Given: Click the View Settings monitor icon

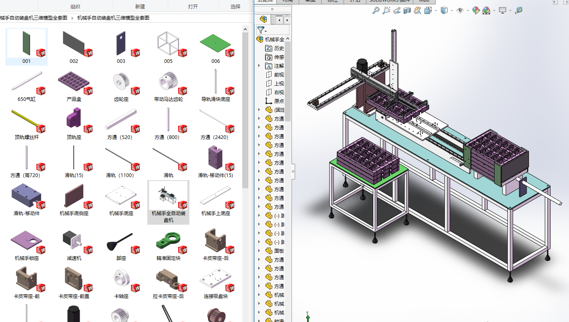Looking at the screenshot, I should point(503,11).
